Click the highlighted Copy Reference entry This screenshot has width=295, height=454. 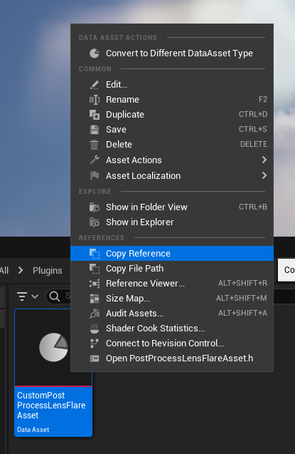click(172, 254)
